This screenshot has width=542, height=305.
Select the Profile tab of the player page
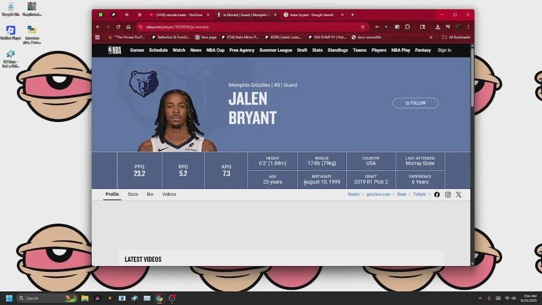(x=112, y=194)
